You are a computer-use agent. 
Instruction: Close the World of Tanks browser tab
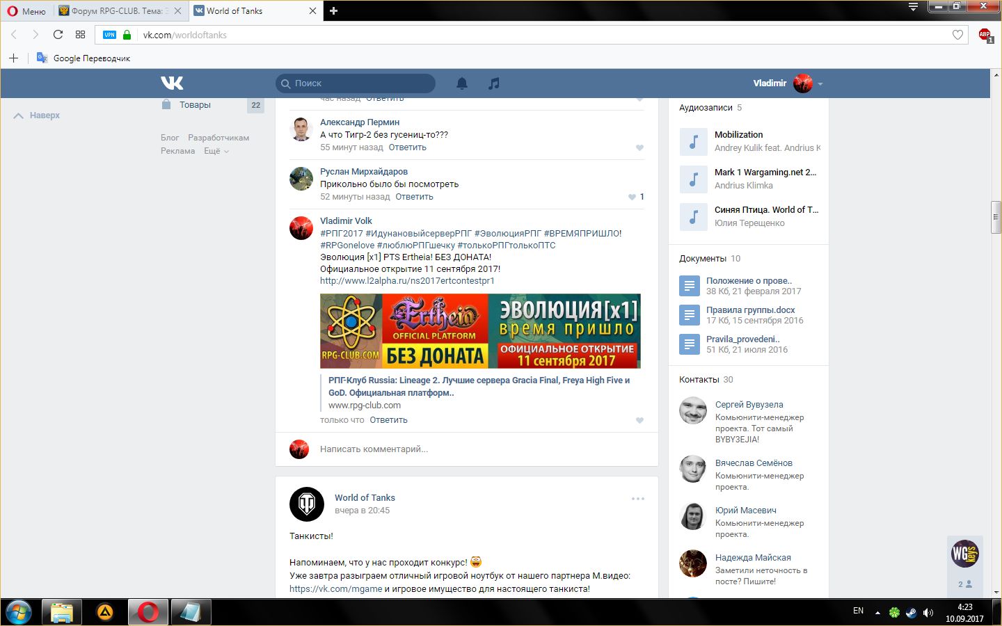point(312,11)
